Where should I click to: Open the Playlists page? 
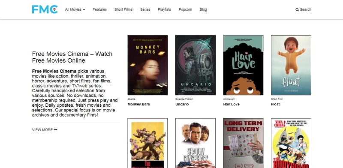coord(165,9)
